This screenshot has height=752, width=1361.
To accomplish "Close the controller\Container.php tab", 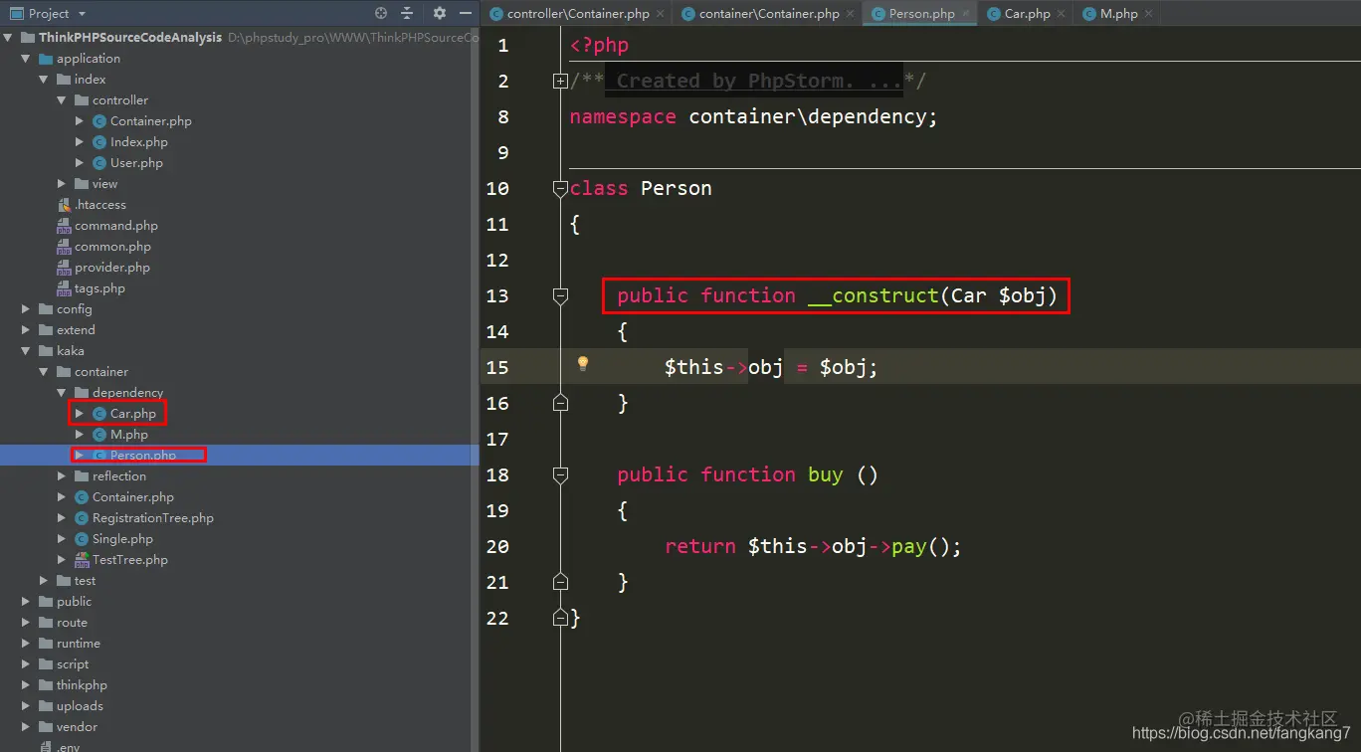I will (x=661, y=14).
